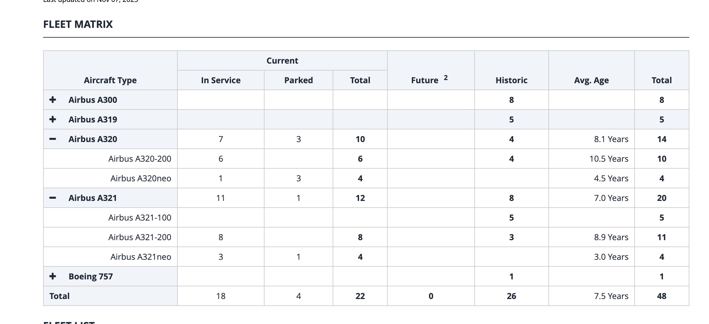Click the Aircraft Type column header
Viewport: 709px width, 324px height.
click(110, 80)
